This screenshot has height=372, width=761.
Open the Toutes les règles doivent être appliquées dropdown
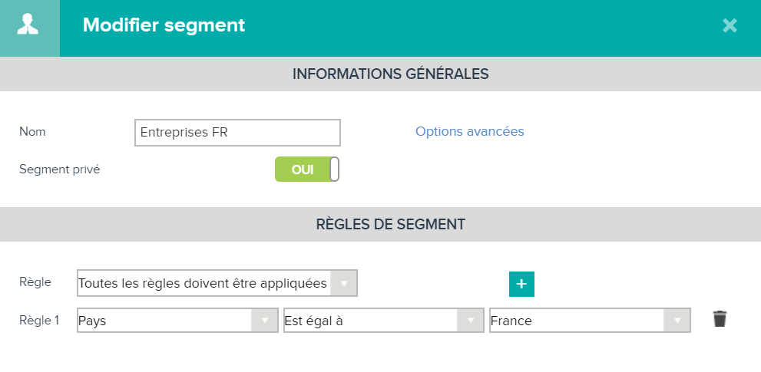pos(217,283)
